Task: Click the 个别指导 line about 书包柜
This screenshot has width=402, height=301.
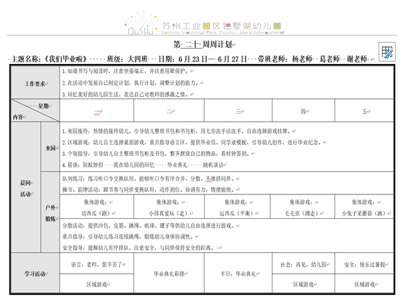Action: [x=156, y=154]
